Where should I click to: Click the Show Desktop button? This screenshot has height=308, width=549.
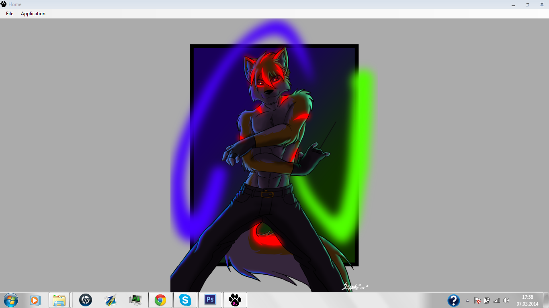[x=546, y=300]
